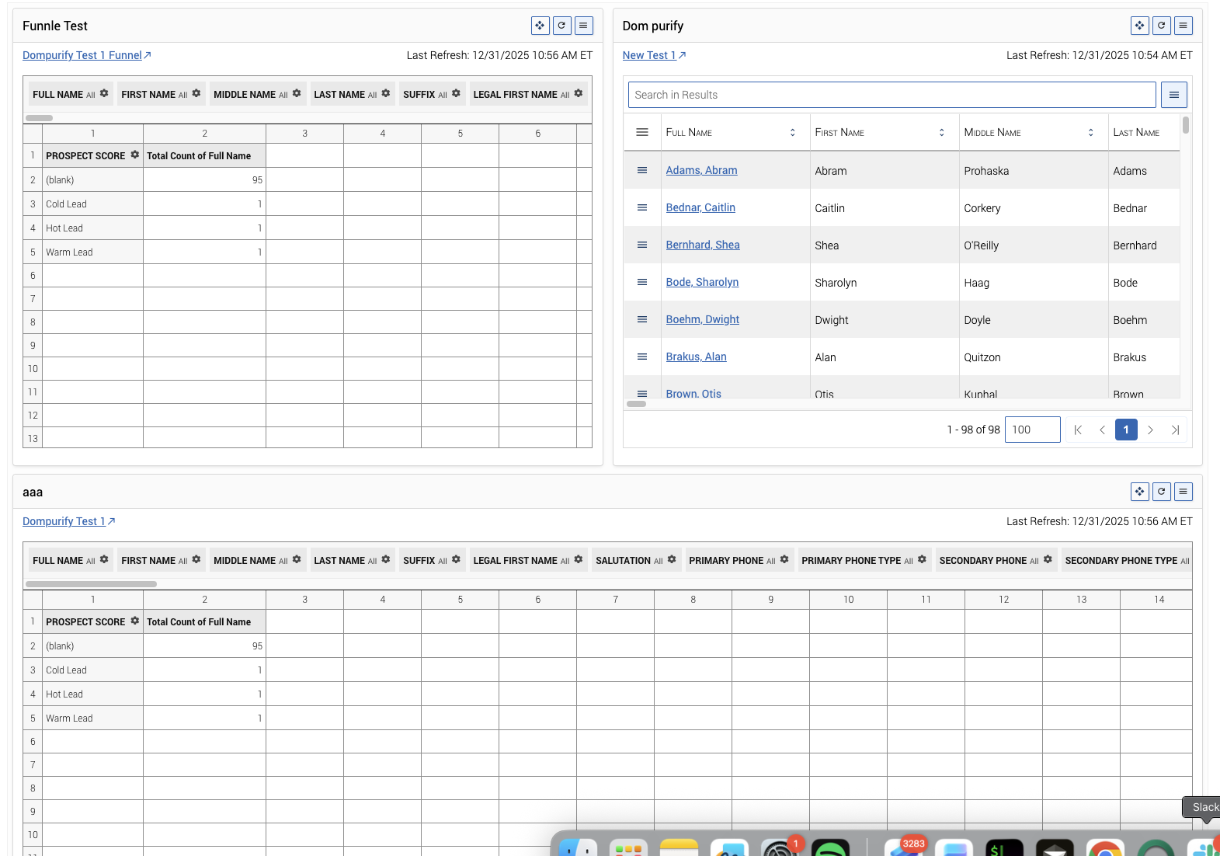
Task: Click the page size field showing 100
Action: point(1031,430)
